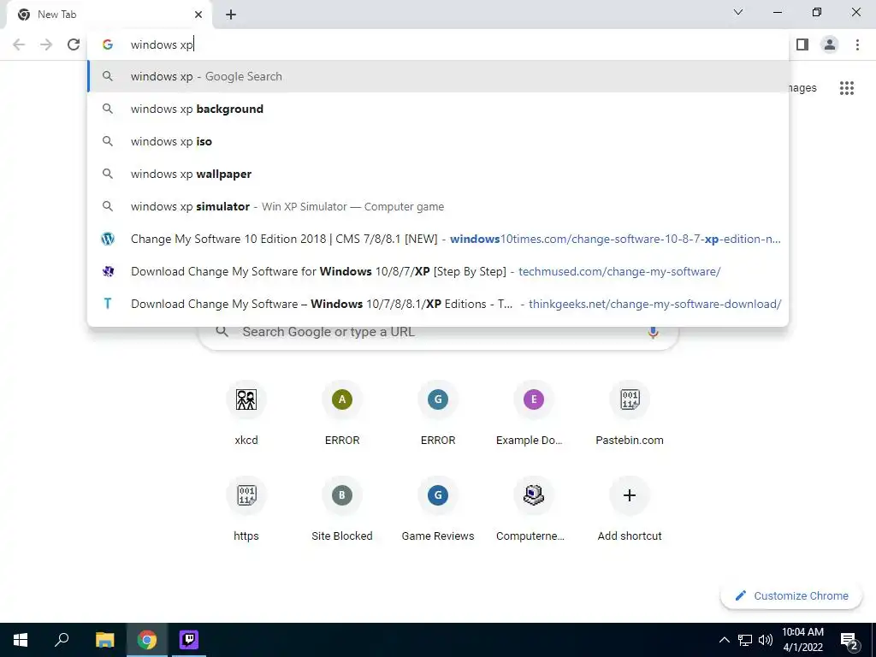Close the New Tab tab

point(198,15)
